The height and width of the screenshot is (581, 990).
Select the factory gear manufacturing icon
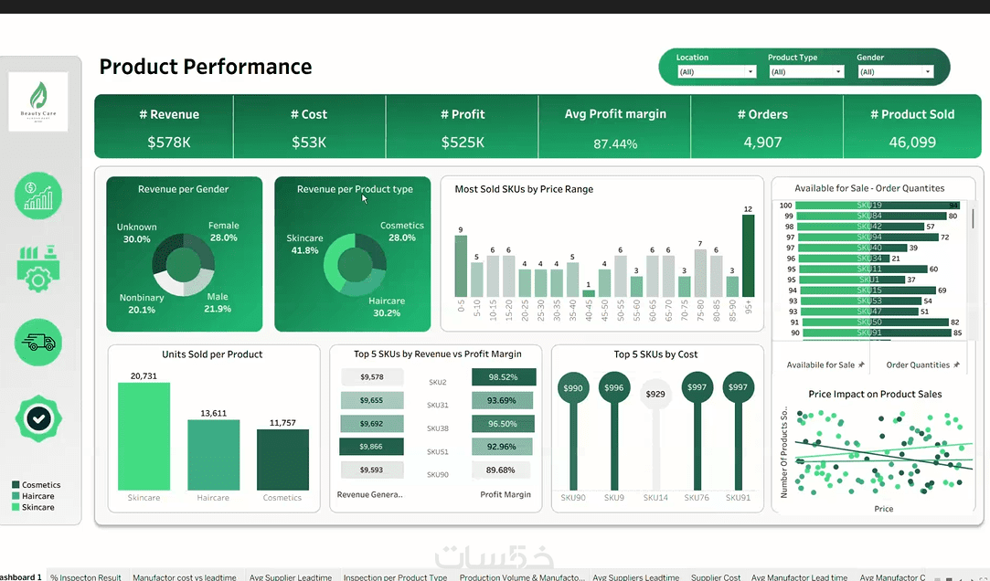[38, 268]
